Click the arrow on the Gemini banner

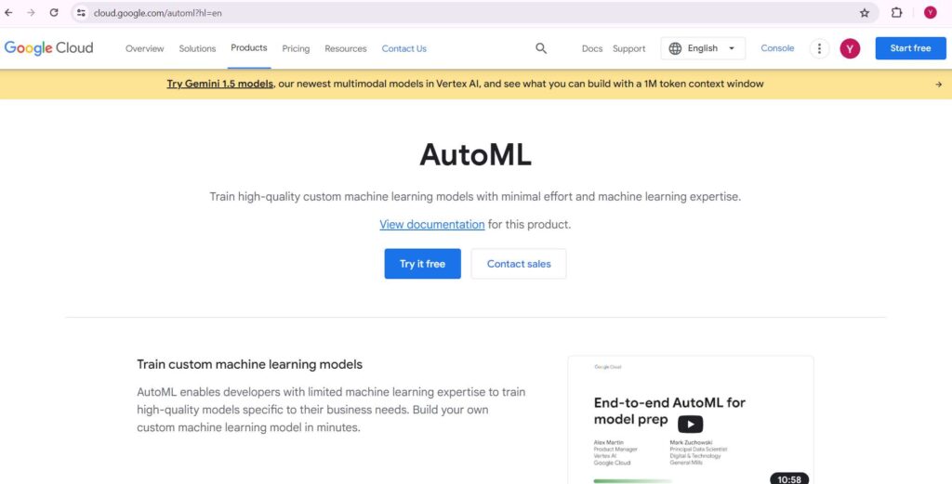[x=939, y=85]
